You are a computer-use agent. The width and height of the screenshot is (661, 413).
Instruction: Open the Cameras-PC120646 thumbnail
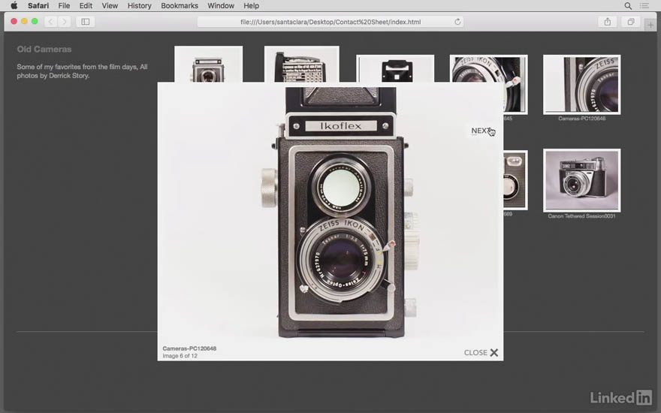pyautogui.click(x=581, y=84)
